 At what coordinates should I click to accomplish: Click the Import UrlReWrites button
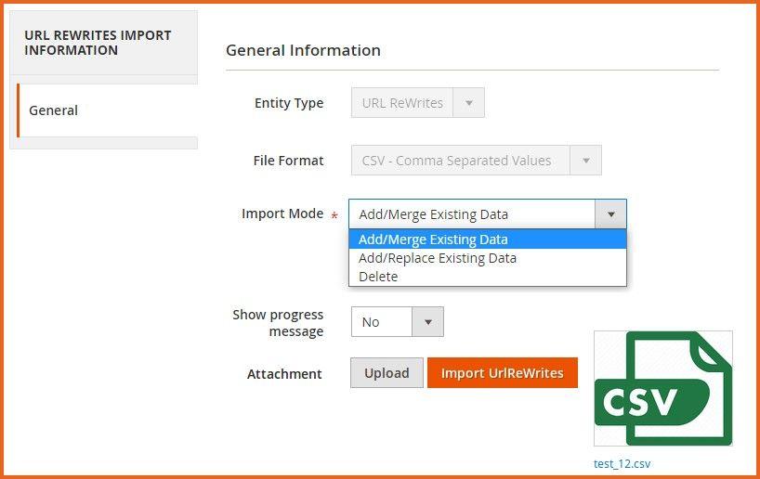[502, 373]
